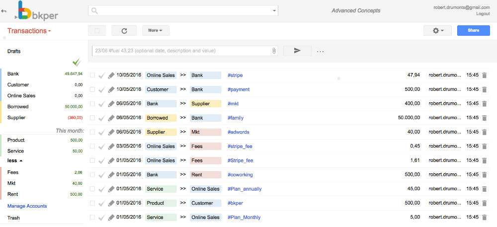Click trash icon on #adwords row
The image size is (497, 227).
(x=484, y=132)
